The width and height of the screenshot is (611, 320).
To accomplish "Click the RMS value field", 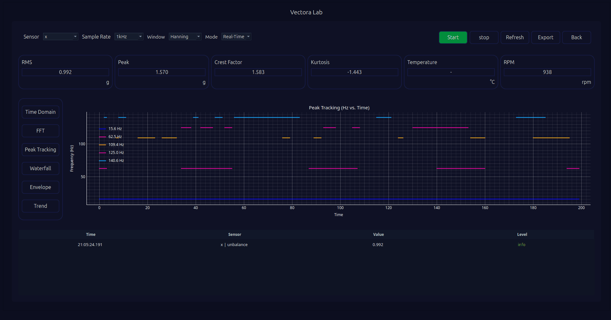I will 65,72.
